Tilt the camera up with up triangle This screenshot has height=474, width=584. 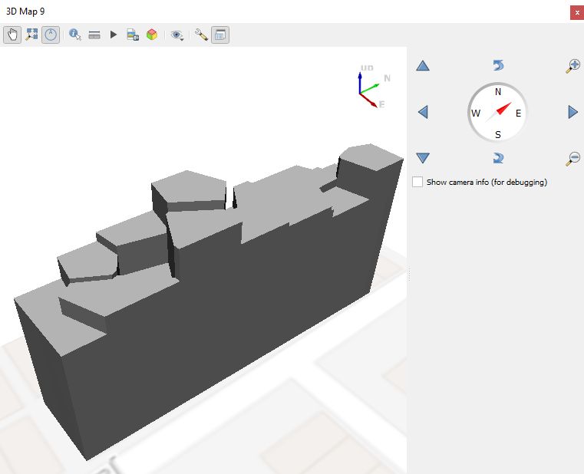click(x=423, y=66)
